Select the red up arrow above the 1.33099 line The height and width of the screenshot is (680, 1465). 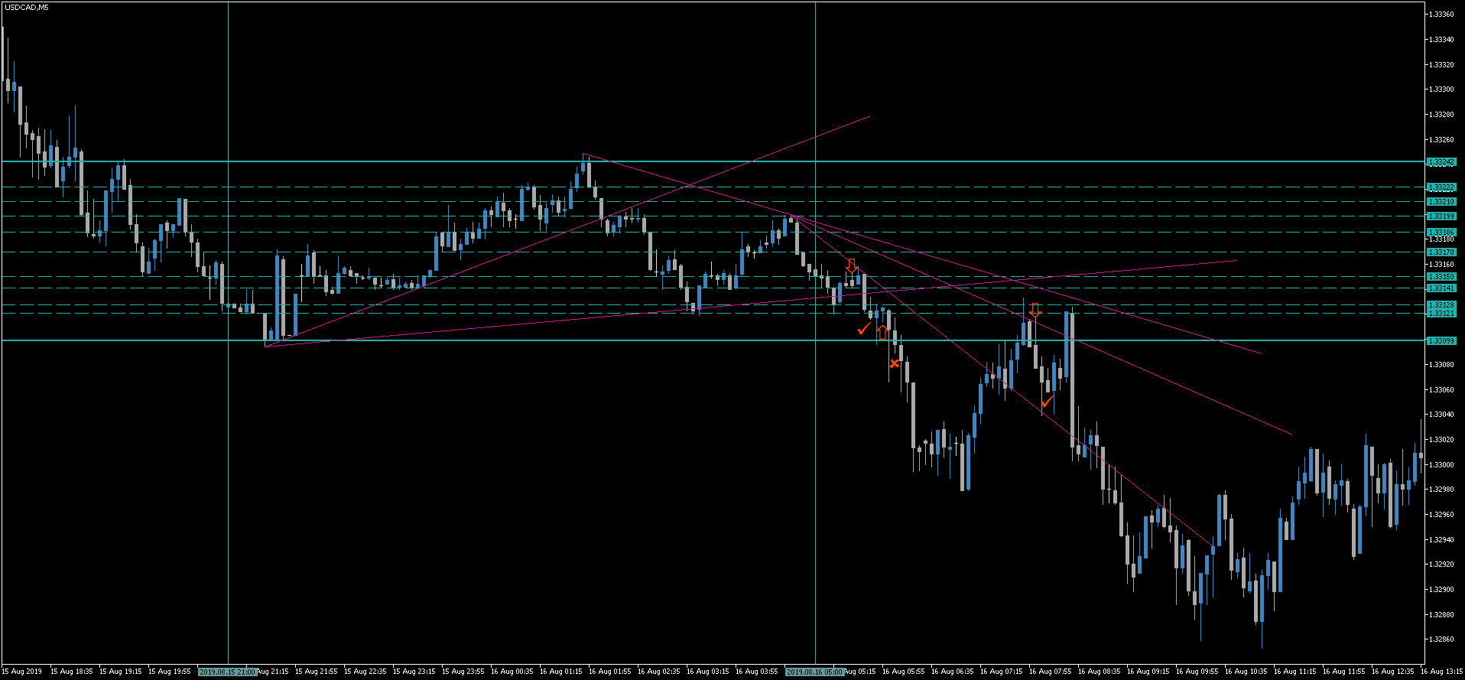click(x=882, y=332)
